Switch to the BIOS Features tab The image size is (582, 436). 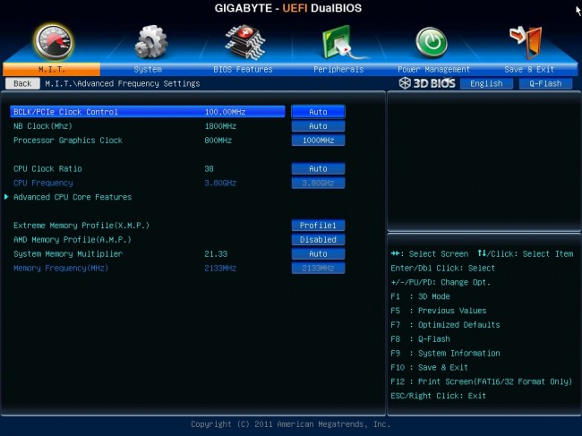[x=243, y=70]
